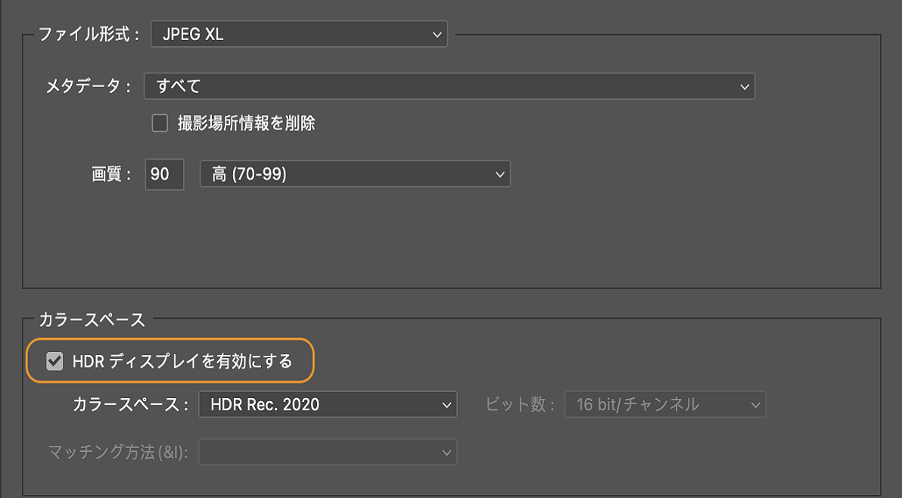
Task: Expand the メタデータ dropdown showing すべて
Action: tap(449, 86)
